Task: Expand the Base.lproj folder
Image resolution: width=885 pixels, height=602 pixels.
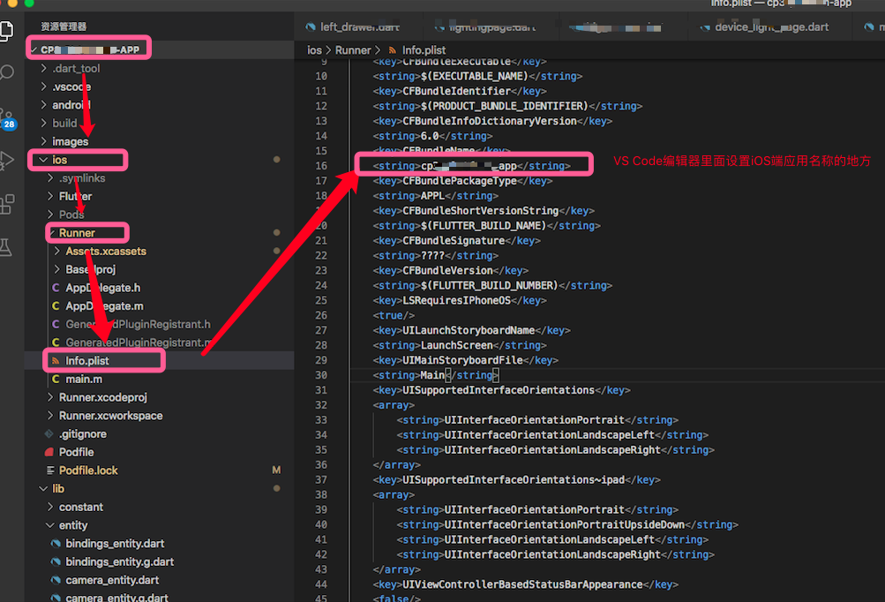Action: 90,269
